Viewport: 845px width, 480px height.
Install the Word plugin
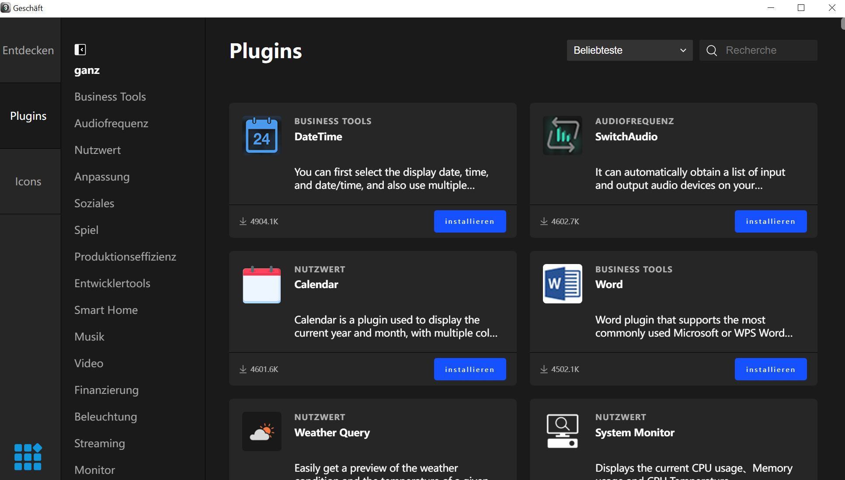[x=770, y=369]
